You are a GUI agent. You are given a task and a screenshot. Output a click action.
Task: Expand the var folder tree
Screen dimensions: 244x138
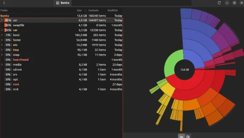[x=2, y=30]
